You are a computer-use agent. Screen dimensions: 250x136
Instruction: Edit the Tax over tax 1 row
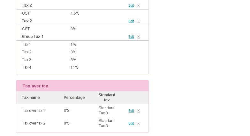[x=131, y=111]
